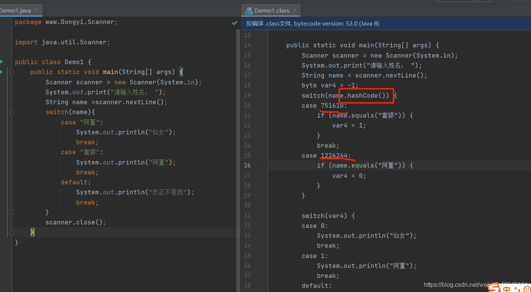Click the green inspection checkmark in Demo1.java
Viewport: 531px width, 292px height.
click(x=234, y=23)
